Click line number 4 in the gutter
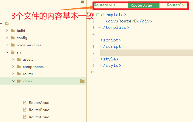The width and height of the screenshot is (193, 122). 93,34
